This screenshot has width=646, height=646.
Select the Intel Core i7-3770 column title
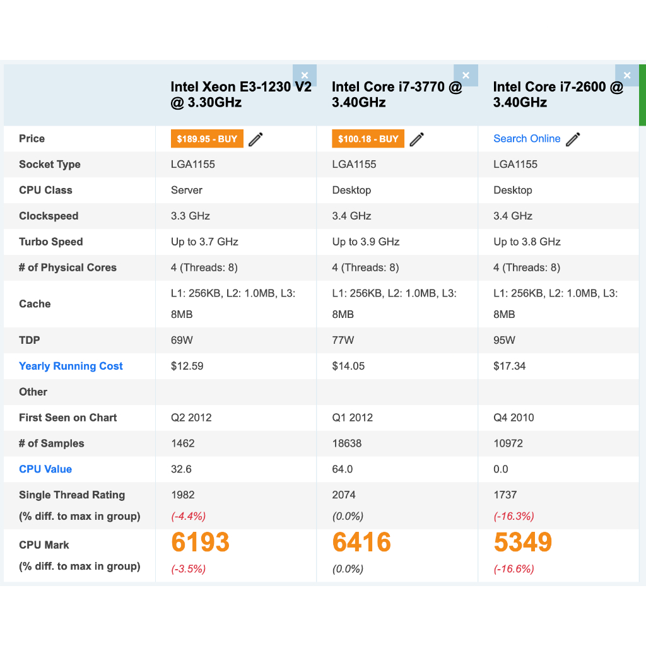tap(397, 95)
